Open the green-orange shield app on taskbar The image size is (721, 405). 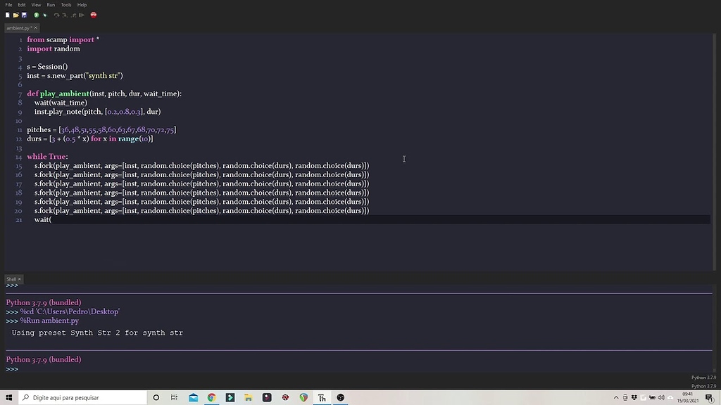[x=303, y=398]
